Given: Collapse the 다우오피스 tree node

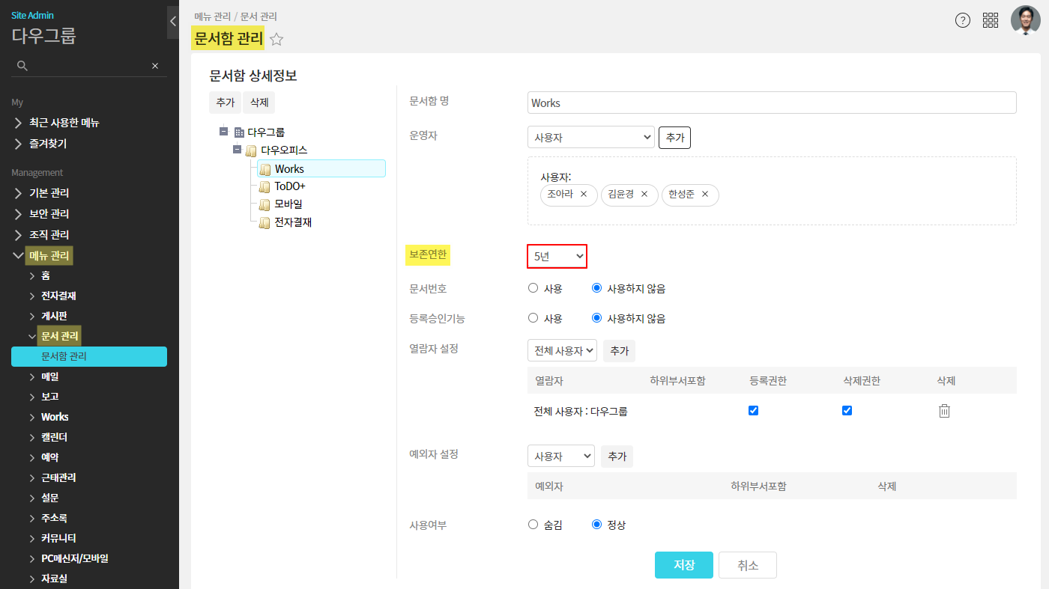Looking at the screenshot, I should point(238,150).
